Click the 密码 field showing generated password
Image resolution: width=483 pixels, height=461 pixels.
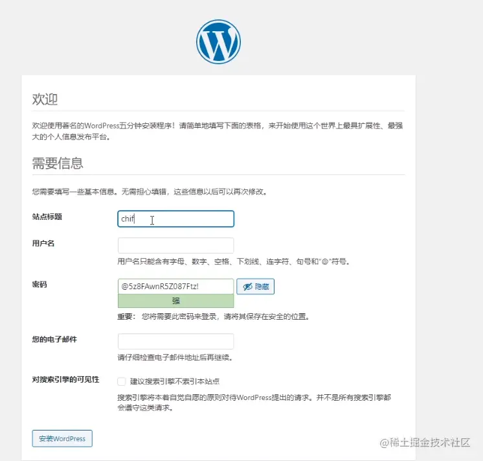click(x=176, y=287)
